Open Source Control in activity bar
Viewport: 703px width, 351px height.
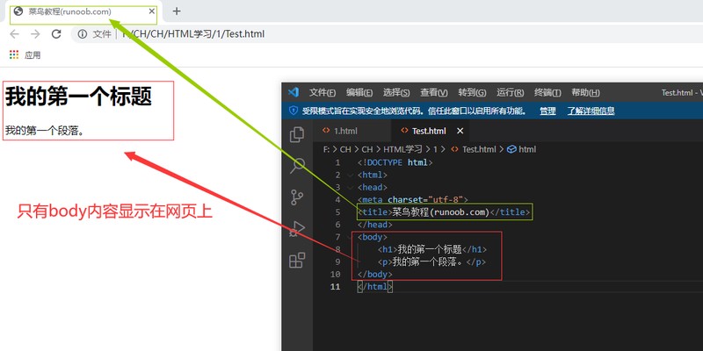click(x=297, y=197)
